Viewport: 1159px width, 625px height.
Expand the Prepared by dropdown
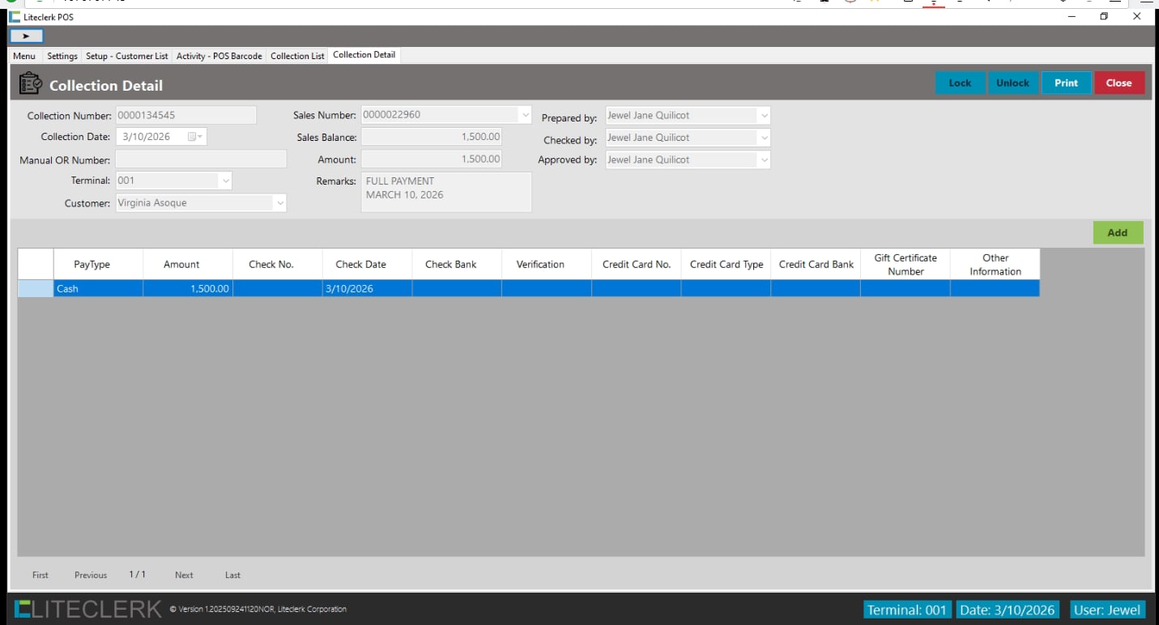(x=763, y=116)
